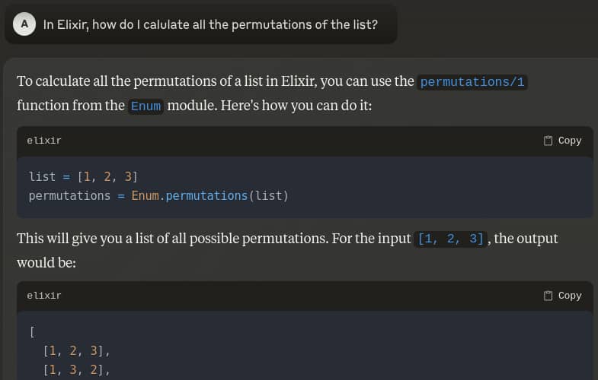The image size is (598, 380).
Task: Click the word 'Elixir' in the user question
Action: tap(72, 24)
